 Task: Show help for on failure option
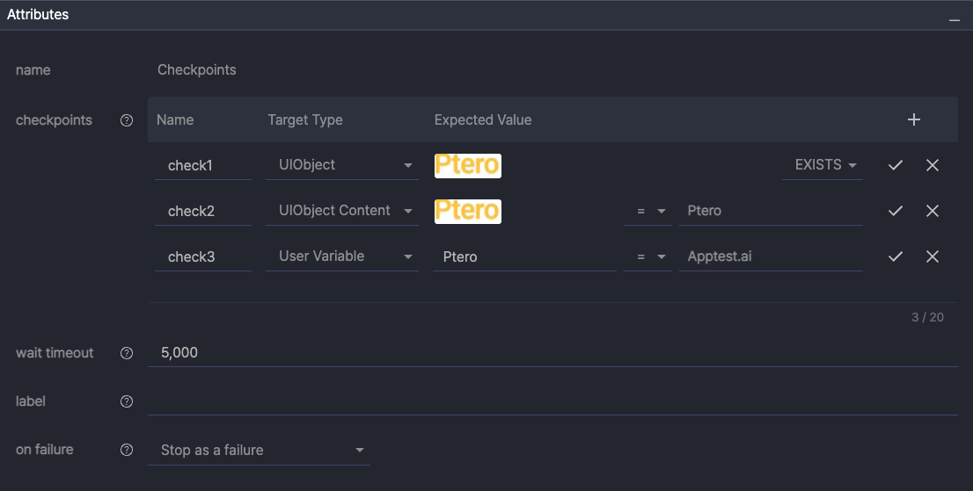tap(127, 450)
